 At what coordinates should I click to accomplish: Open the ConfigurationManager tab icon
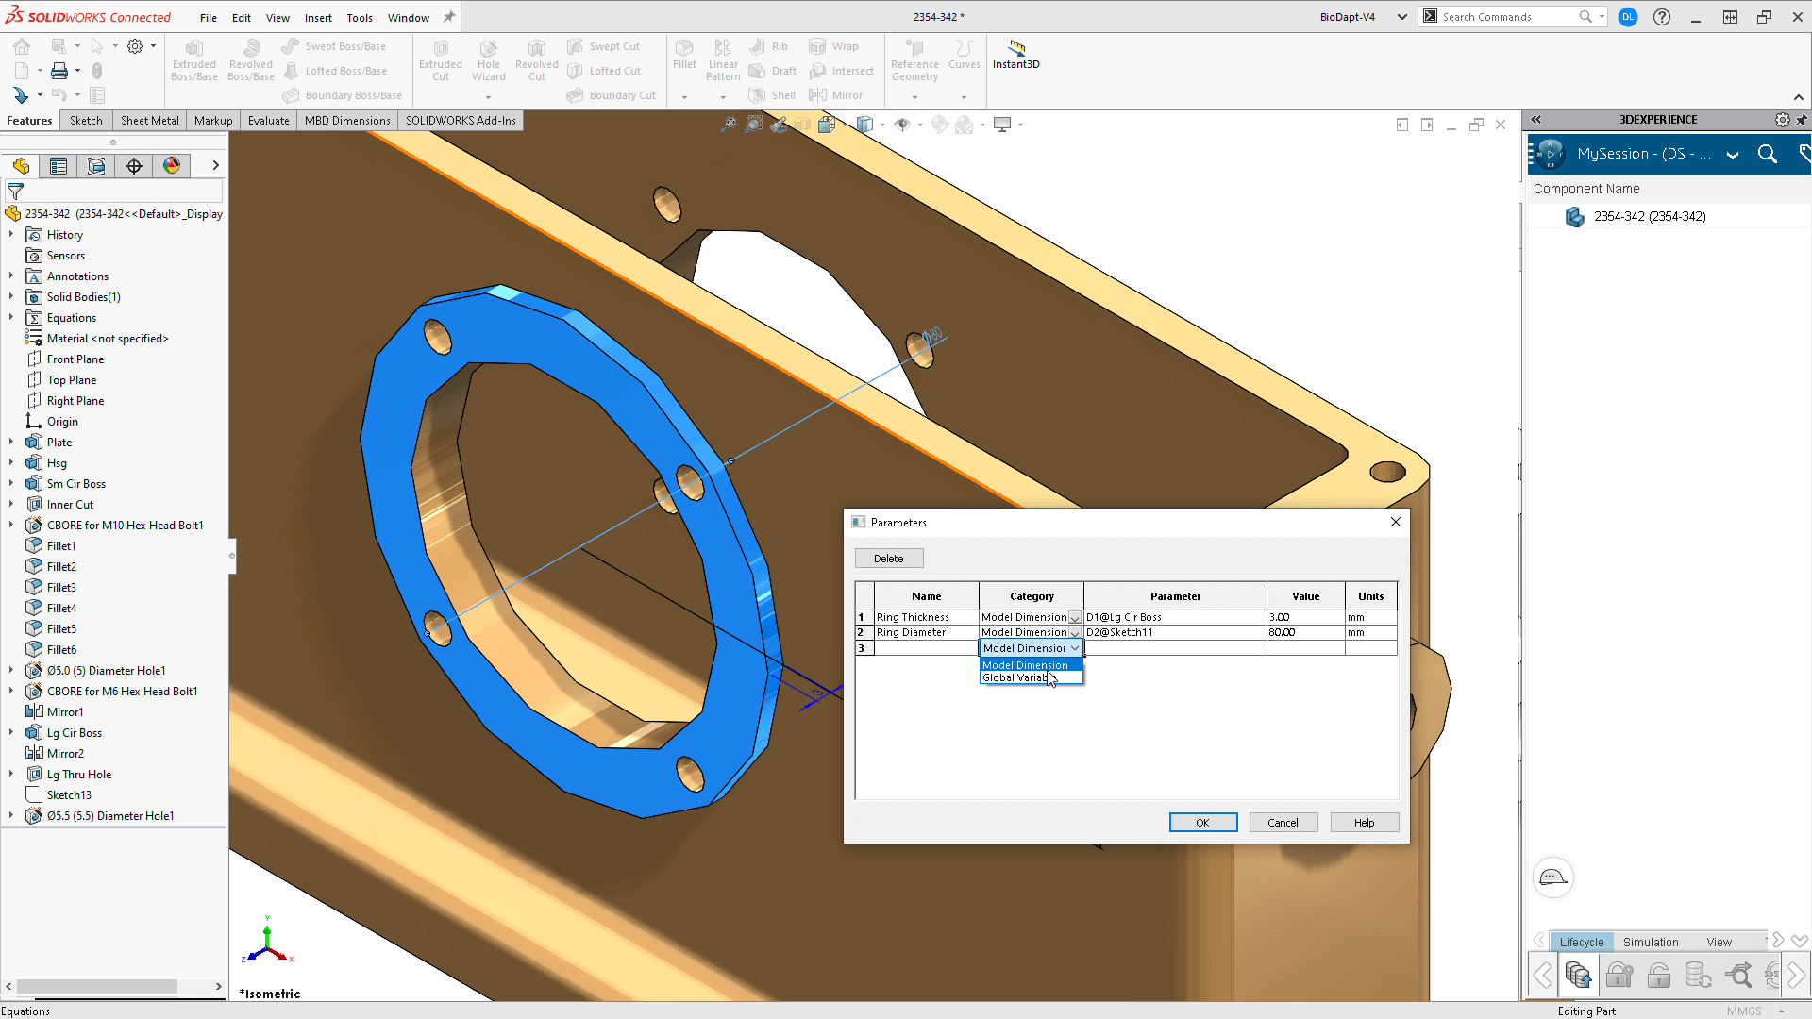[x=96, y=166]
